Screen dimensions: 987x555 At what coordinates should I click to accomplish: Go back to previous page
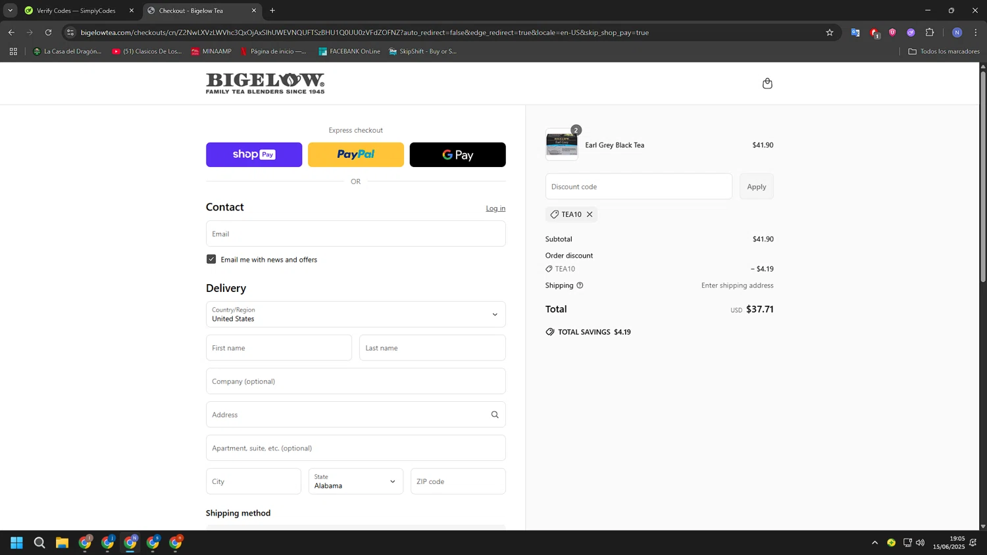11,32
